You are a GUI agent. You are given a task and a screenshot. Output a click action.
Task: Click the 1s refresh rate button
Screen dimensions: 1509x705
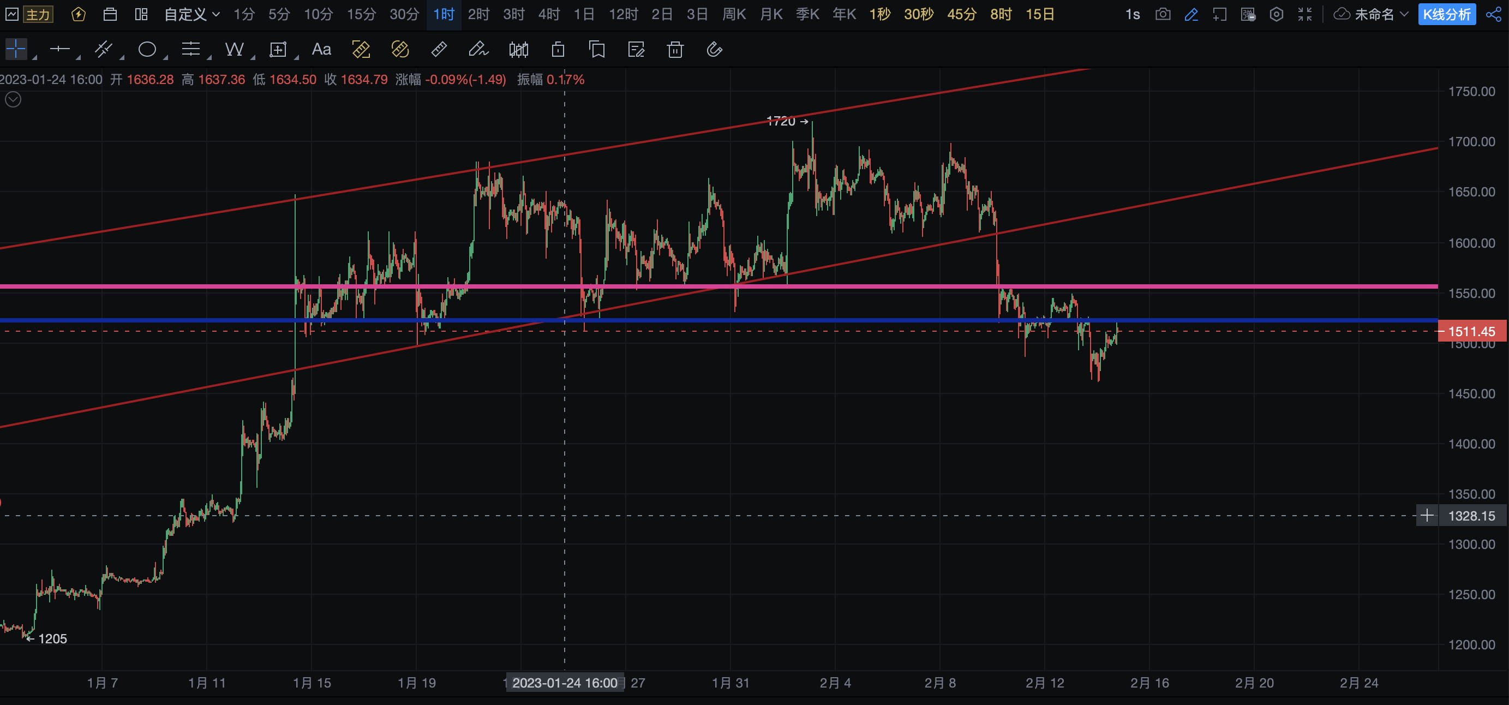1133,14
